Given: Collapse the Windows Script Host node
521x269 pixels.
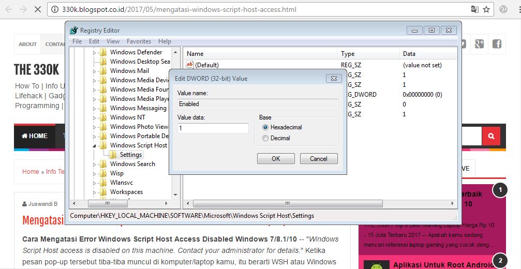Looking at the screenshot, I should click(94, 145).
